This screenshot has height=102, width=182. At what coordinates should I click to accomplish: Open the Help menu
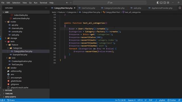pos(51,3)
